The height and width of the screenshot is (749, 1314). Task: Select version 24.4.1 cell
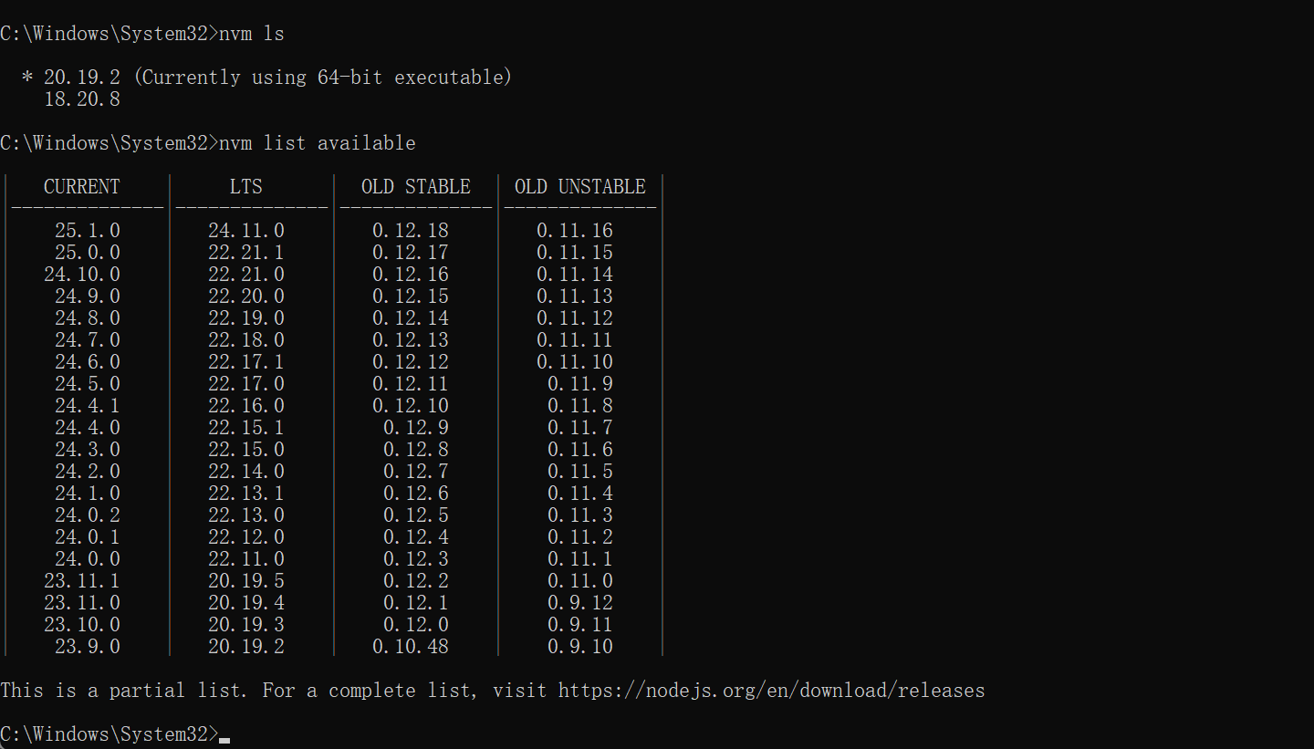[x=88, y=406]
